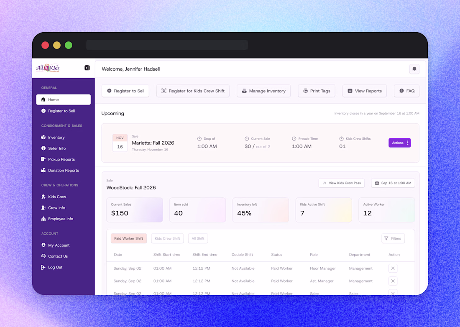The image size is (460, 327).
Task: Click the Employee Info icon in sidebar
Action: [43, 219]
